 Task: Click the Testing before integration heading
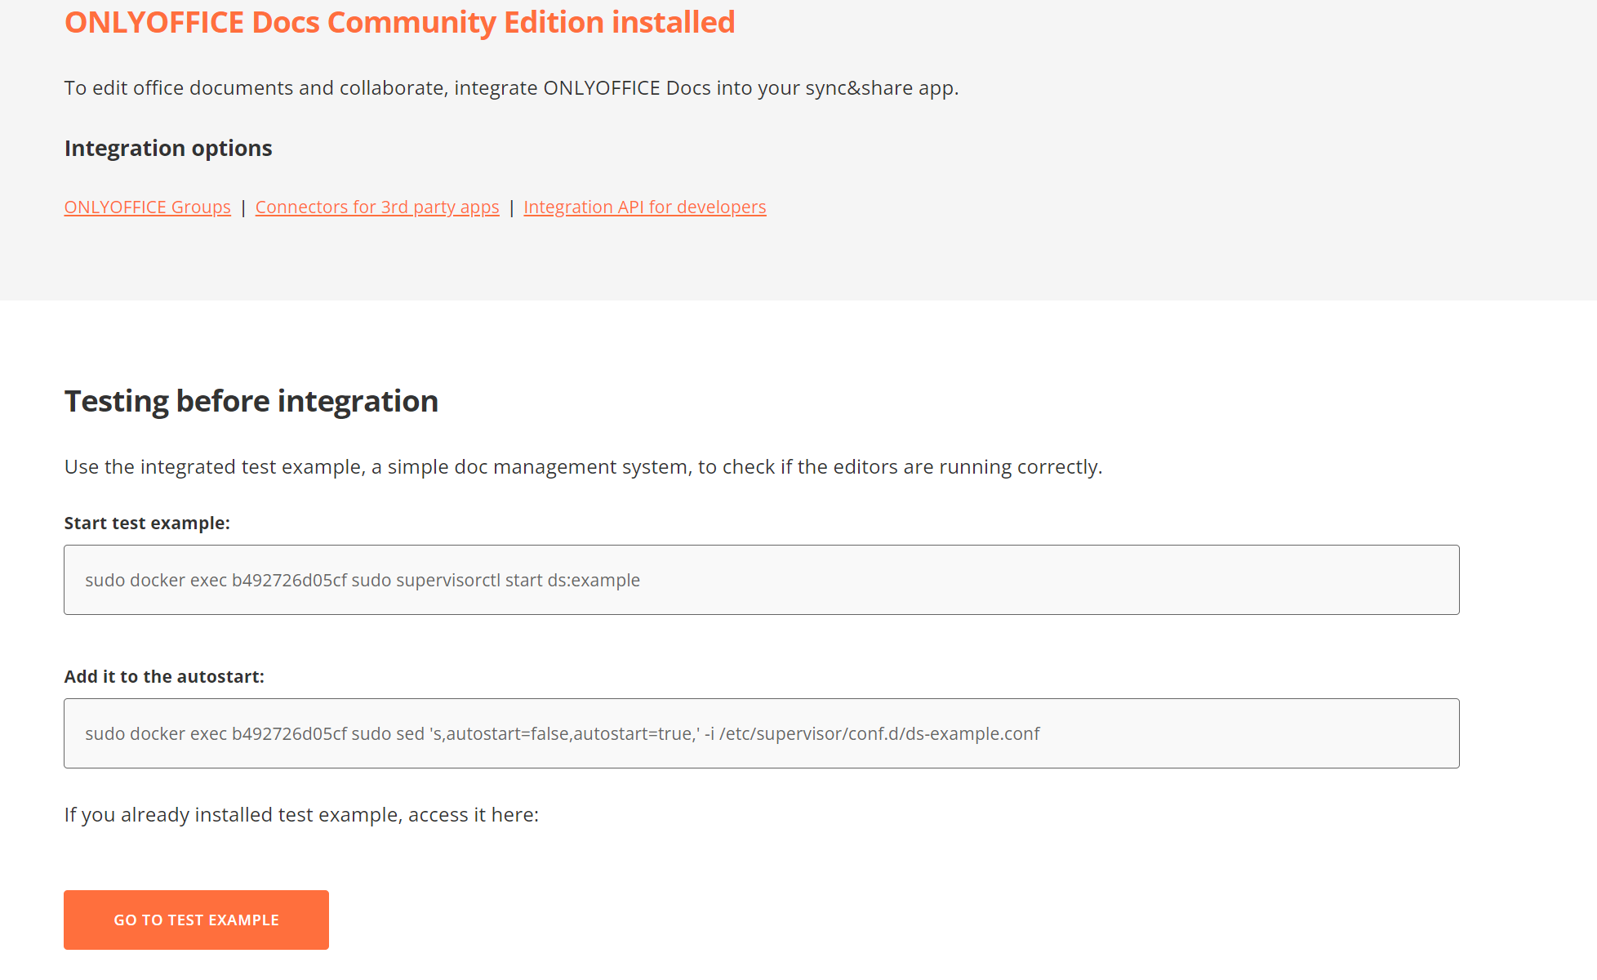[x=251, y=401]
